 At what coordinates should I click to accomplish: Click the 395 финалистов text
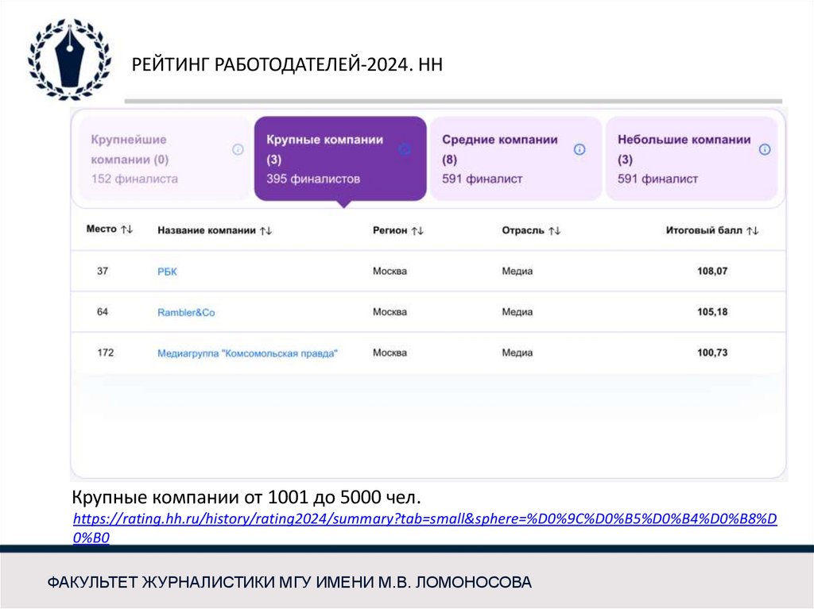tap(313, 179)
